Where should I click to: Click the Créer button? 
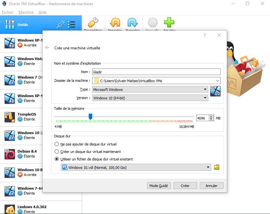pyautogui.click(x=185, y=186)
